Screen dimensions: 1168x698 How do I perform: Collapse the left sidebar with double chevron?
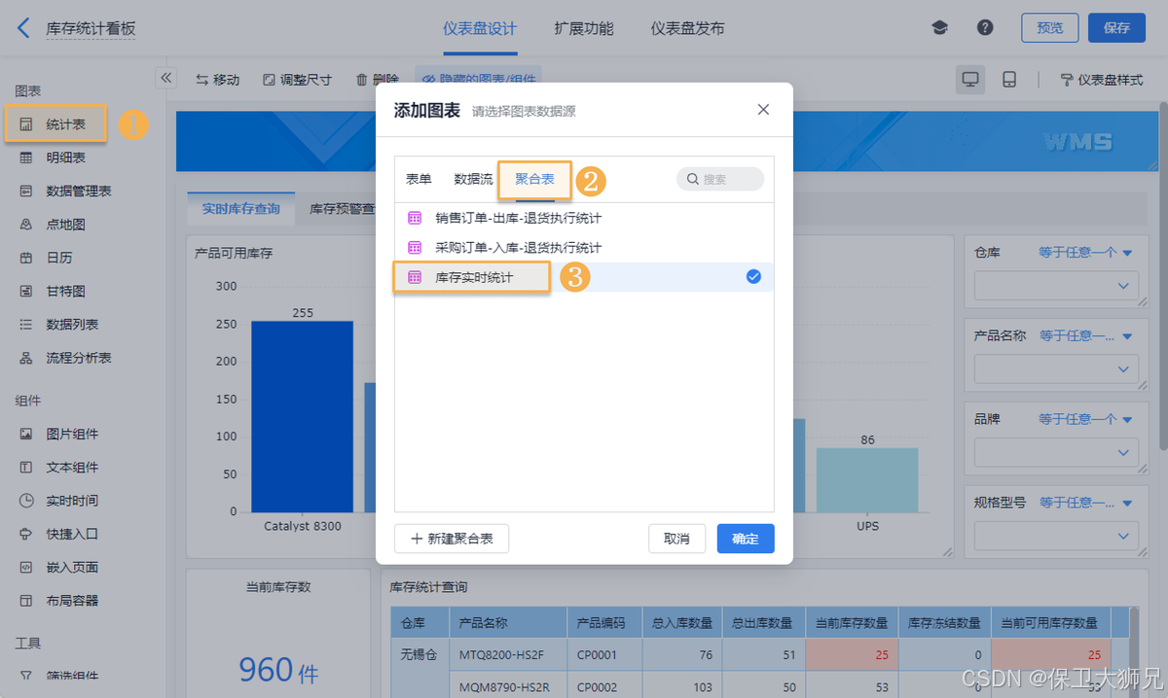point(165,78)
